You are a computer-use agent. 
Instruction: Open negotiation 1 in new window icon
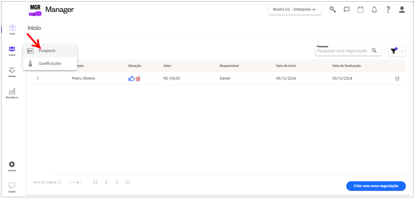pyautogui.click(x=397, y=79)
